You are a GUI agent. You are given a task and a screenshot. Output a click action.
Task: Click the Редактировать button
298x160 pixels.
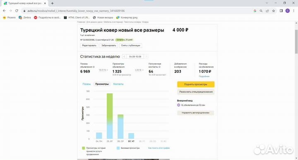tap(89, 46)
